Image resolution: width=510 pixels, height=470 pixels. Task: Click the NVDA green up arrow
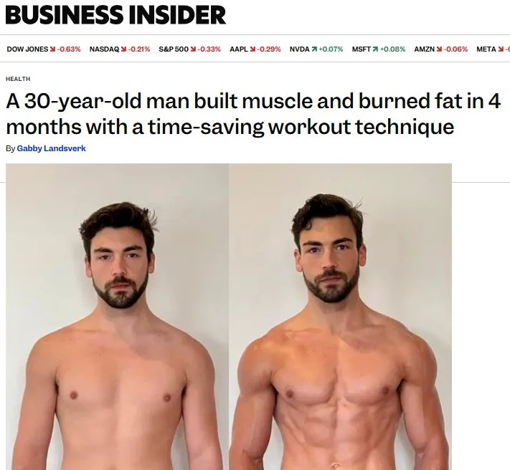click(x=314, y=49)
